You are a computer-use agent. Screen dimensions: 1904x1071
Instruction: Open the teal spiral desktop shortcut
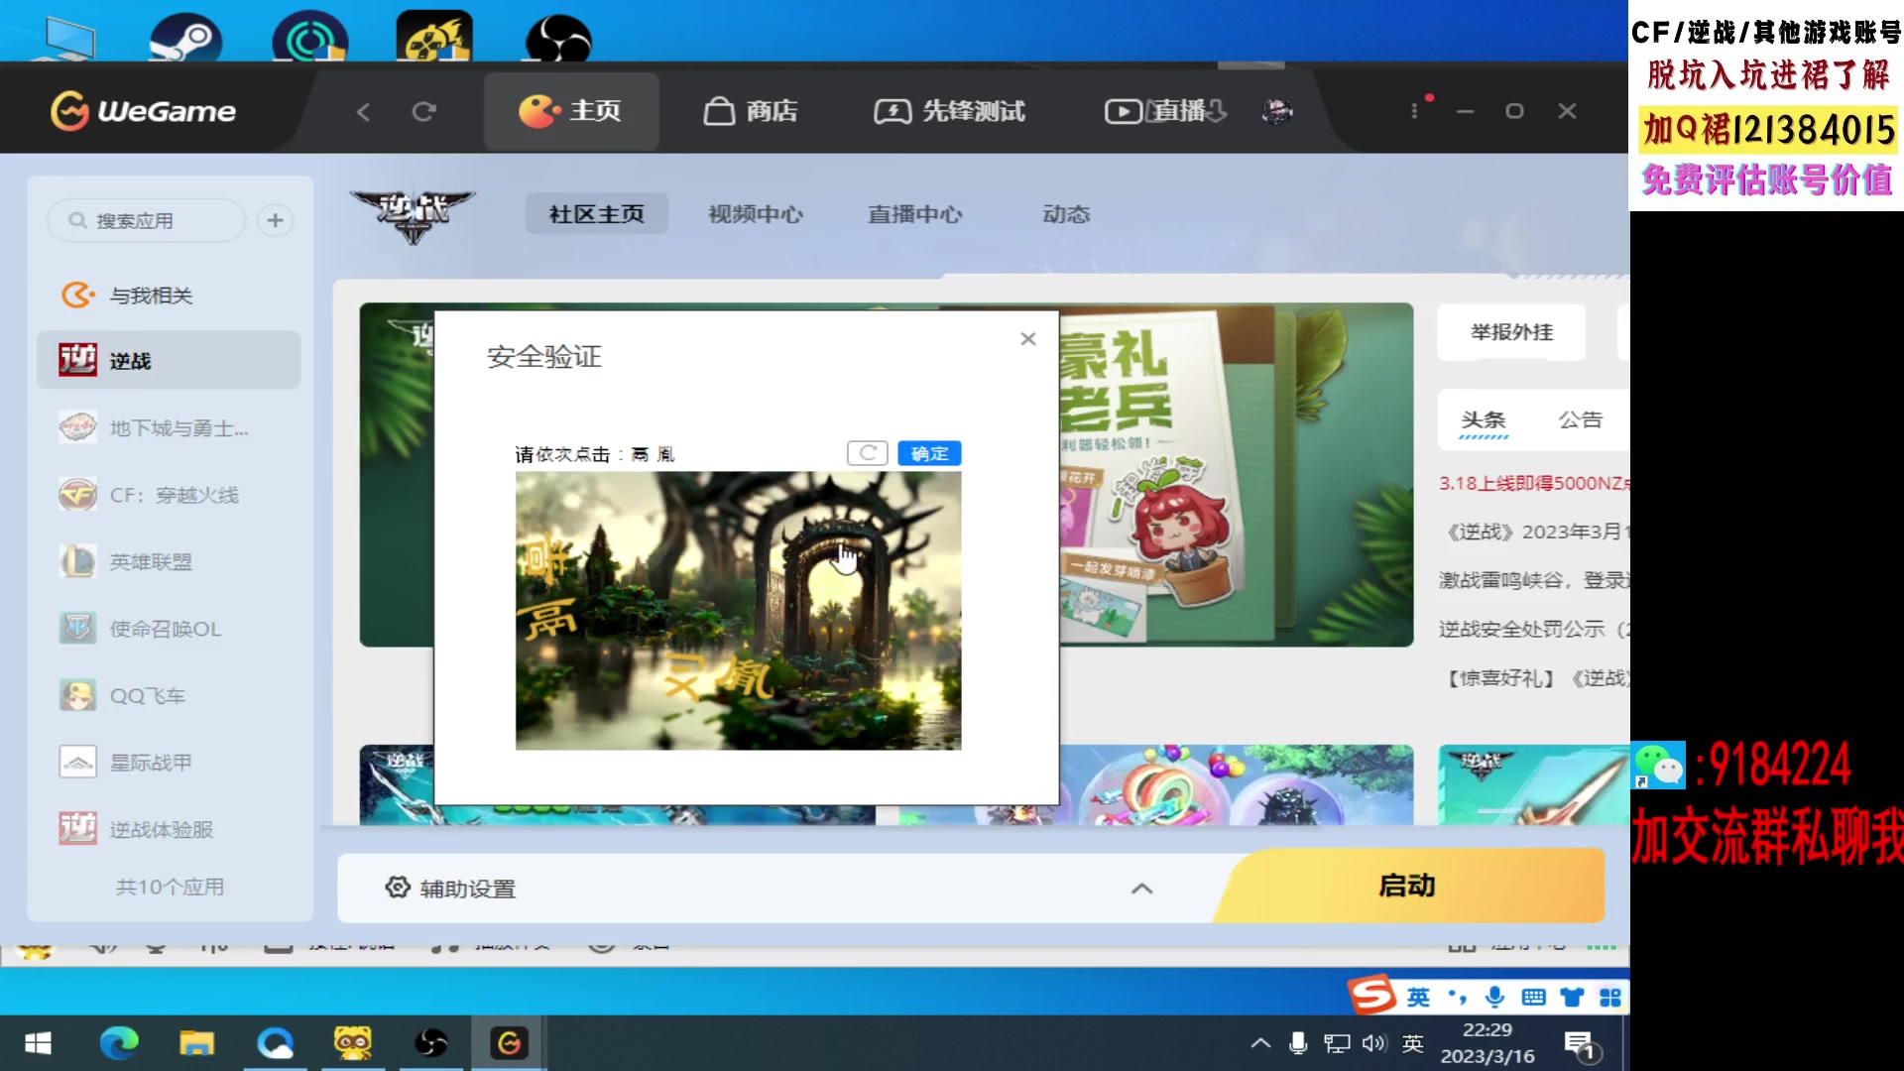click(x=309, y=38)
